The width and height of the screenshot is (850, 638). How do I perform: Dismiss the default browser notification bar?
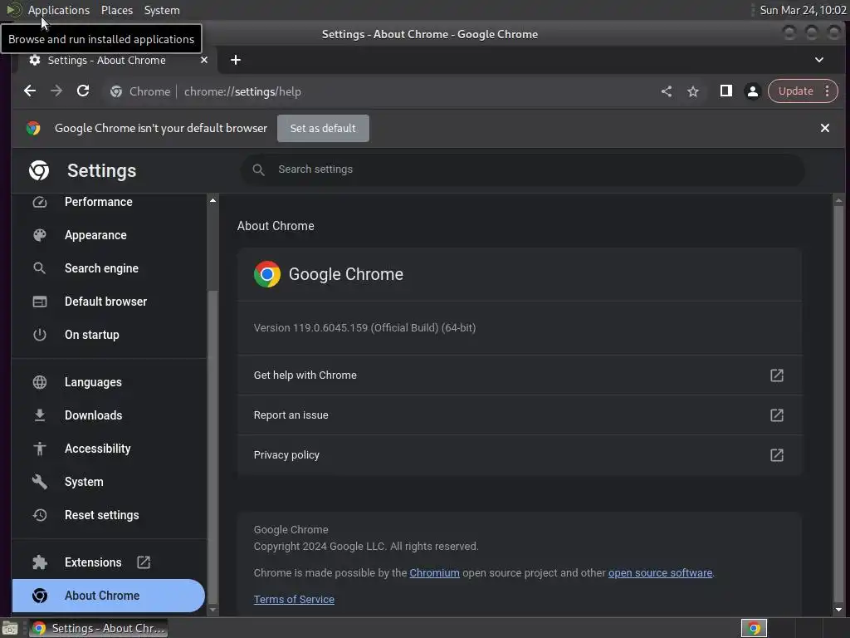pyautogui.click(x=824, y=128)
